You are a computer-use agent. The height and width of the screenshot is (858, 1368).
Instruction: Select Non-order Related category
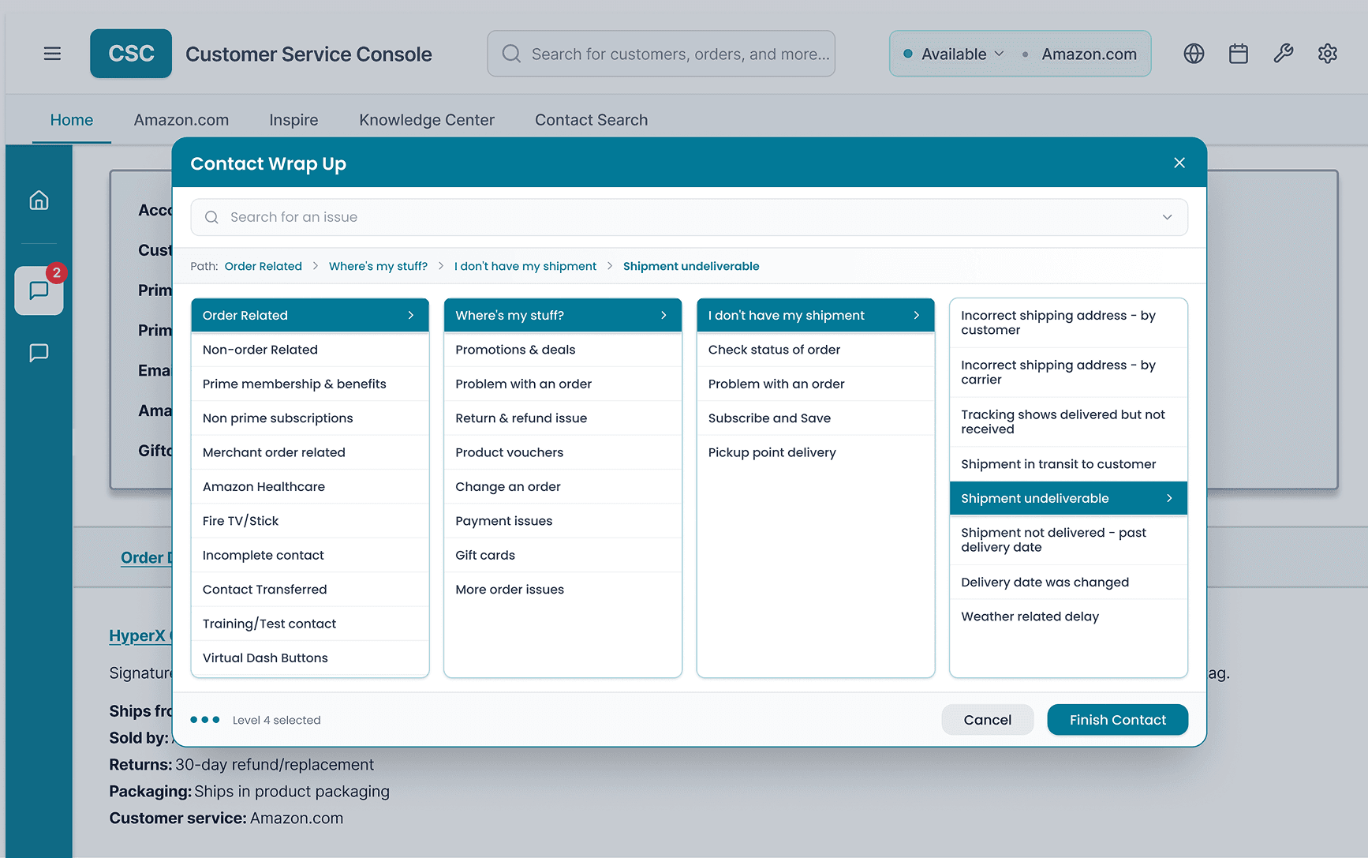click(x=310, y=350)
